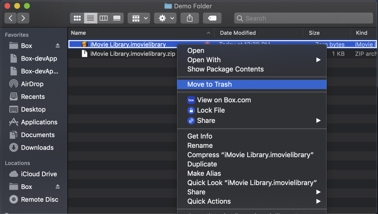Choose Open from the context menu
378x214 pixels.
pyautogui.click(x=252, y=51)
